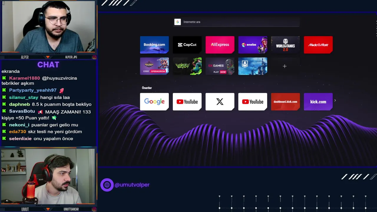
Task: Click the Kick badge beside selenlixie
Action: [4, 139]
